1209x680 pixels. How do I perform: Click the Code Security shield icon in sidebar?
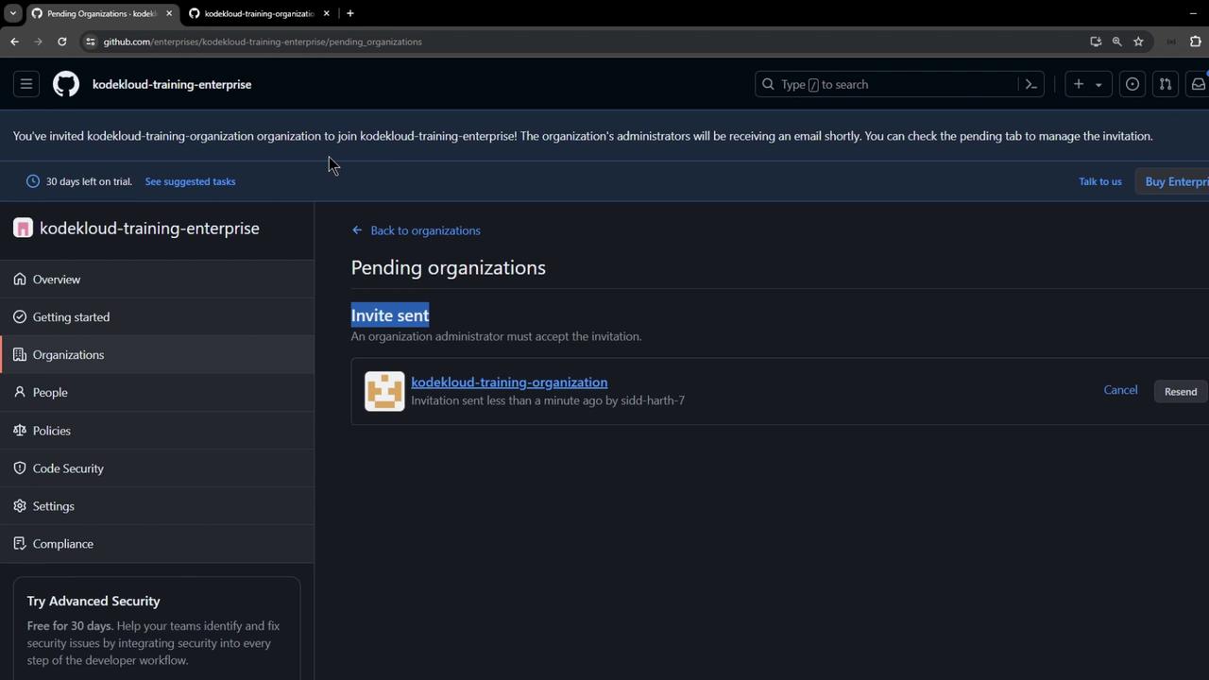click(20, 468)
